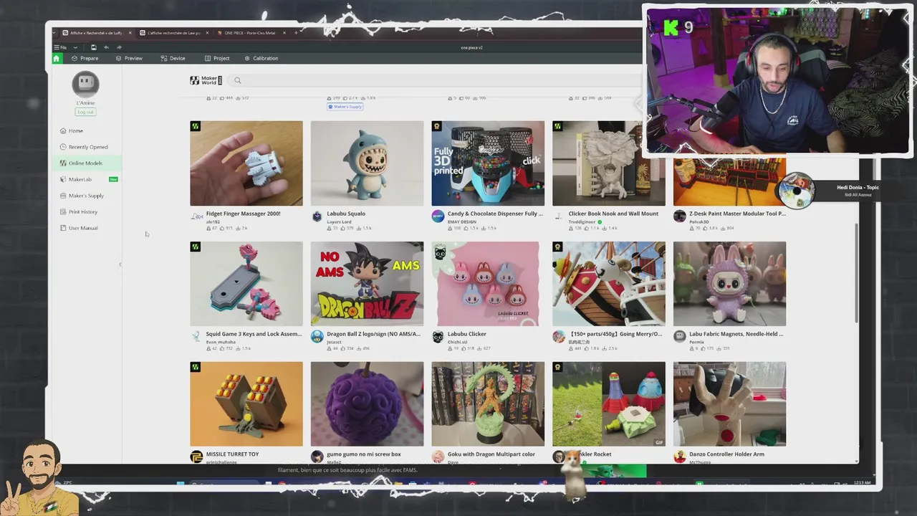Click the author avatar beside Fidget Finger Massager

coord(196,216)
